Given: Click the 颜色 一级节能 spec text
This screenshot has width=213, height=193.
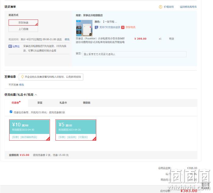Looking at the screenshot, I should click(106, 22).
